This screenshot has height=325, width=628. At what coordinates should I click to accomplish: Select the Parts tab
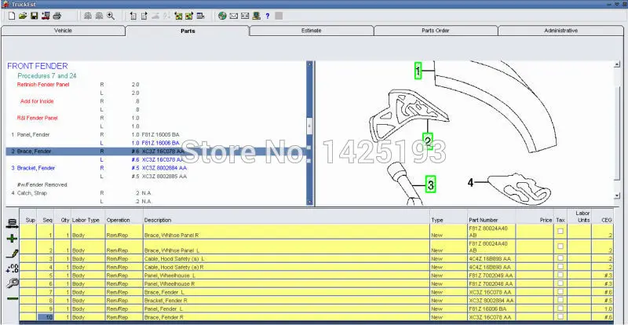tap(188, 31)
